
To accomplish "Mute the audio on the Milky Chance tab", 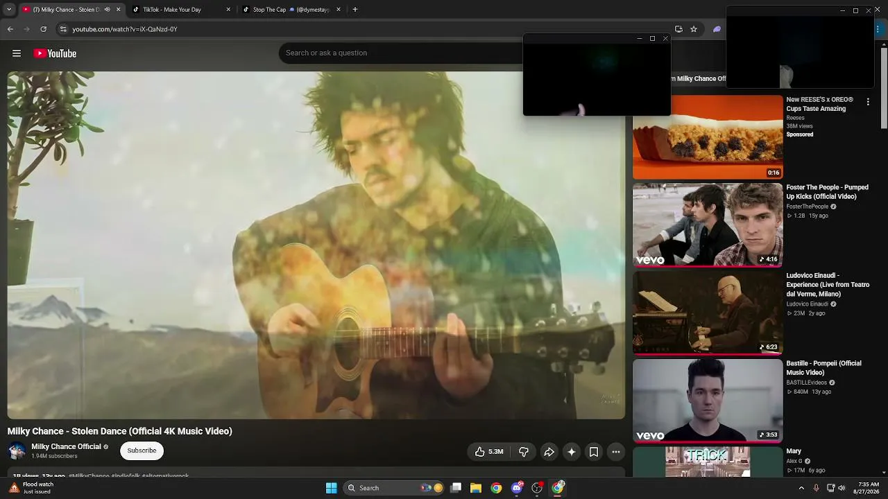I will [x=107, y=10].
